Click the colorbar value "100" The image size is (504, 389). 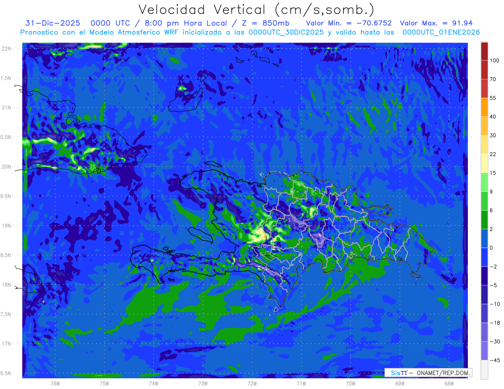coord(494,60)
